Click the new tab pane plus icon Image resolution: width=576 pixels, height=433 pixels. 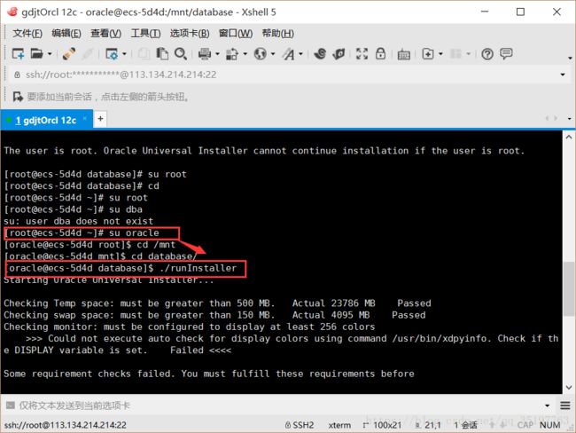pyautogui.click(x=428, y=54)
